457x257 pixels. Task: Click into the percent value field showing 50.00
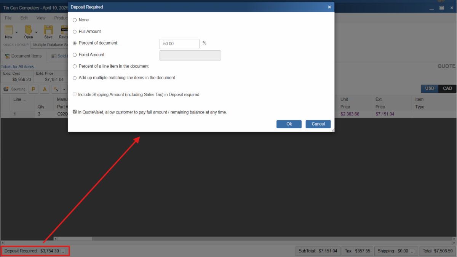(179, 44)
